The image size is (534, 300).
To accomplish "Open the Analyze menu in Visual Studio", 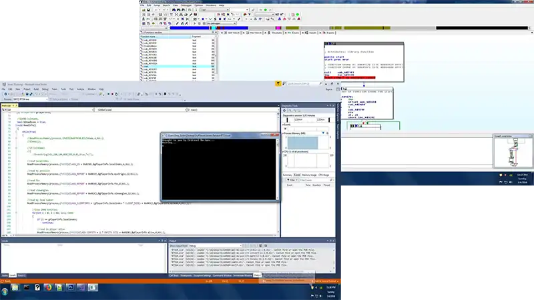I will pyautogui.click(x=80, y=89).
